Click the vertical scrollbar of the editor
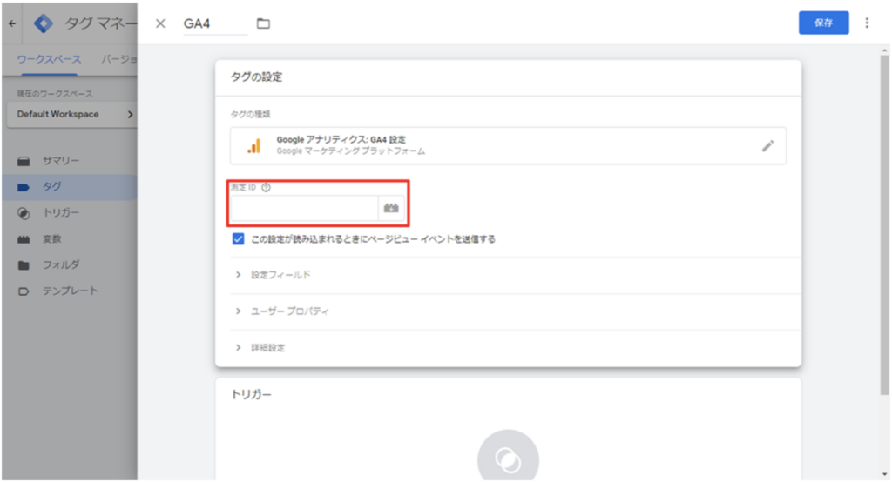892x482 pixels. click(x=885, y=224)
